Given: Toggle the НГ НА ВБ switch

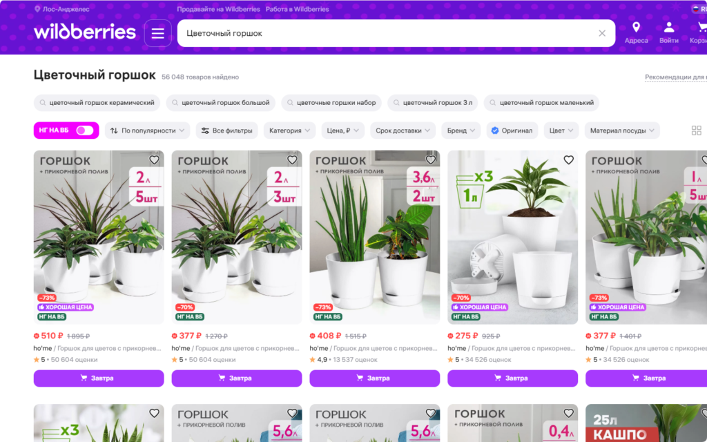Looking at the screenshot, I should [85, 131].
